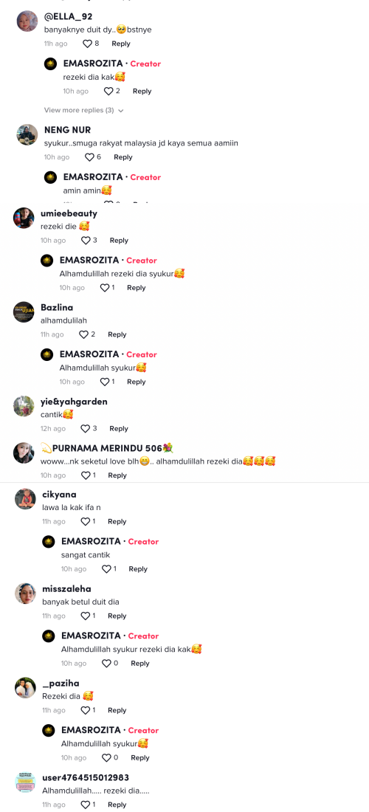Open Bazlina's profile avatar
Screen dimensions: 369x812
(24, 312)
